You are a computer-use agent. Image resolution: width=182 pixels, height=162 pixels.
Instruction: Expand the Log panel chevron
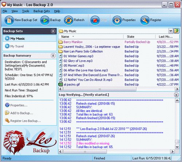pos(176,95)
